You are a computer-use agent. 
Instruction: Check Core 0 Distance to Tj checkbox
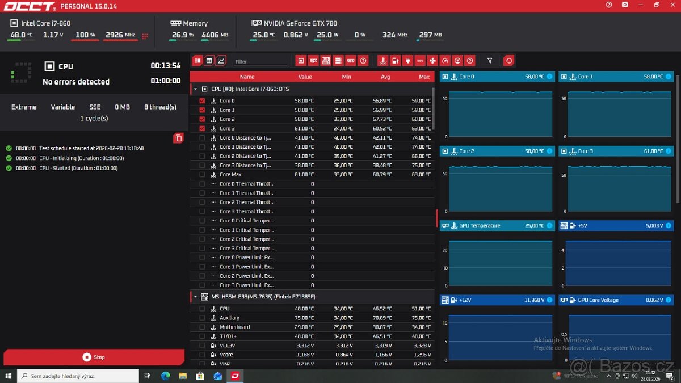[202, 138]
